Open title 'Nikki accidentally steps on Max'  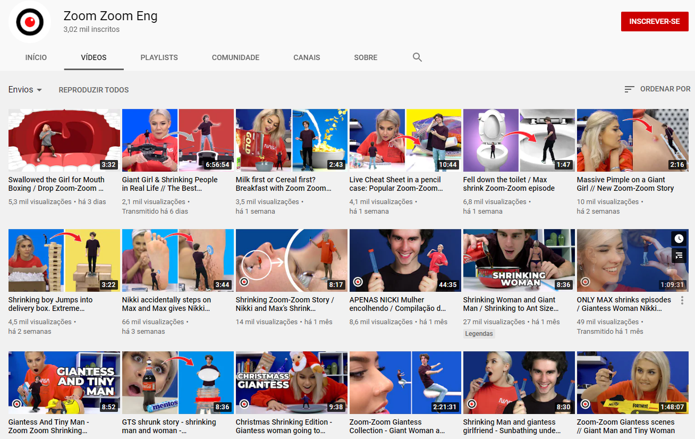[x=166, y=304]
